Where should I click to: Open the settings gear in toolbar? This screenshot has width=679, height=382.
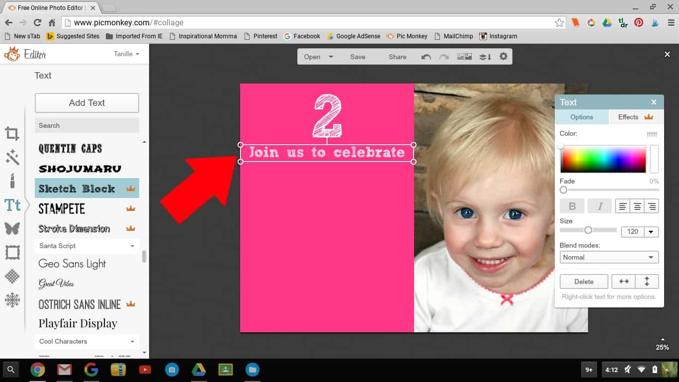[504, 57]
